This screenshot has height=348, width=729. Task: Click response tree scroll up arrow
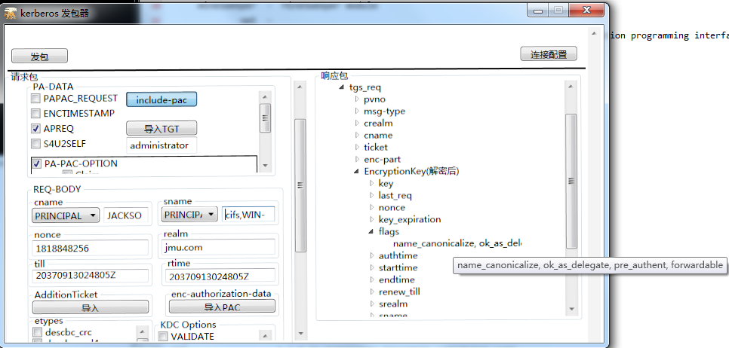click(571, 87)
